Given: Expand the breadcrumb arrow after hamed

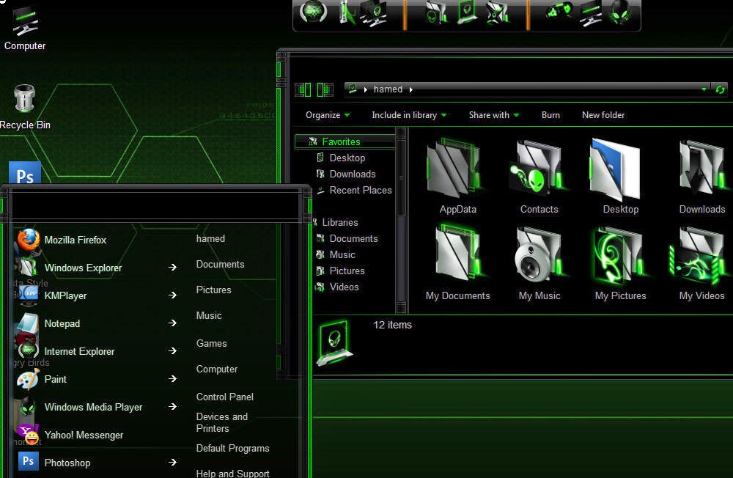Looking at the screenshot, I should pyautogui.click(x=410, y=89).
